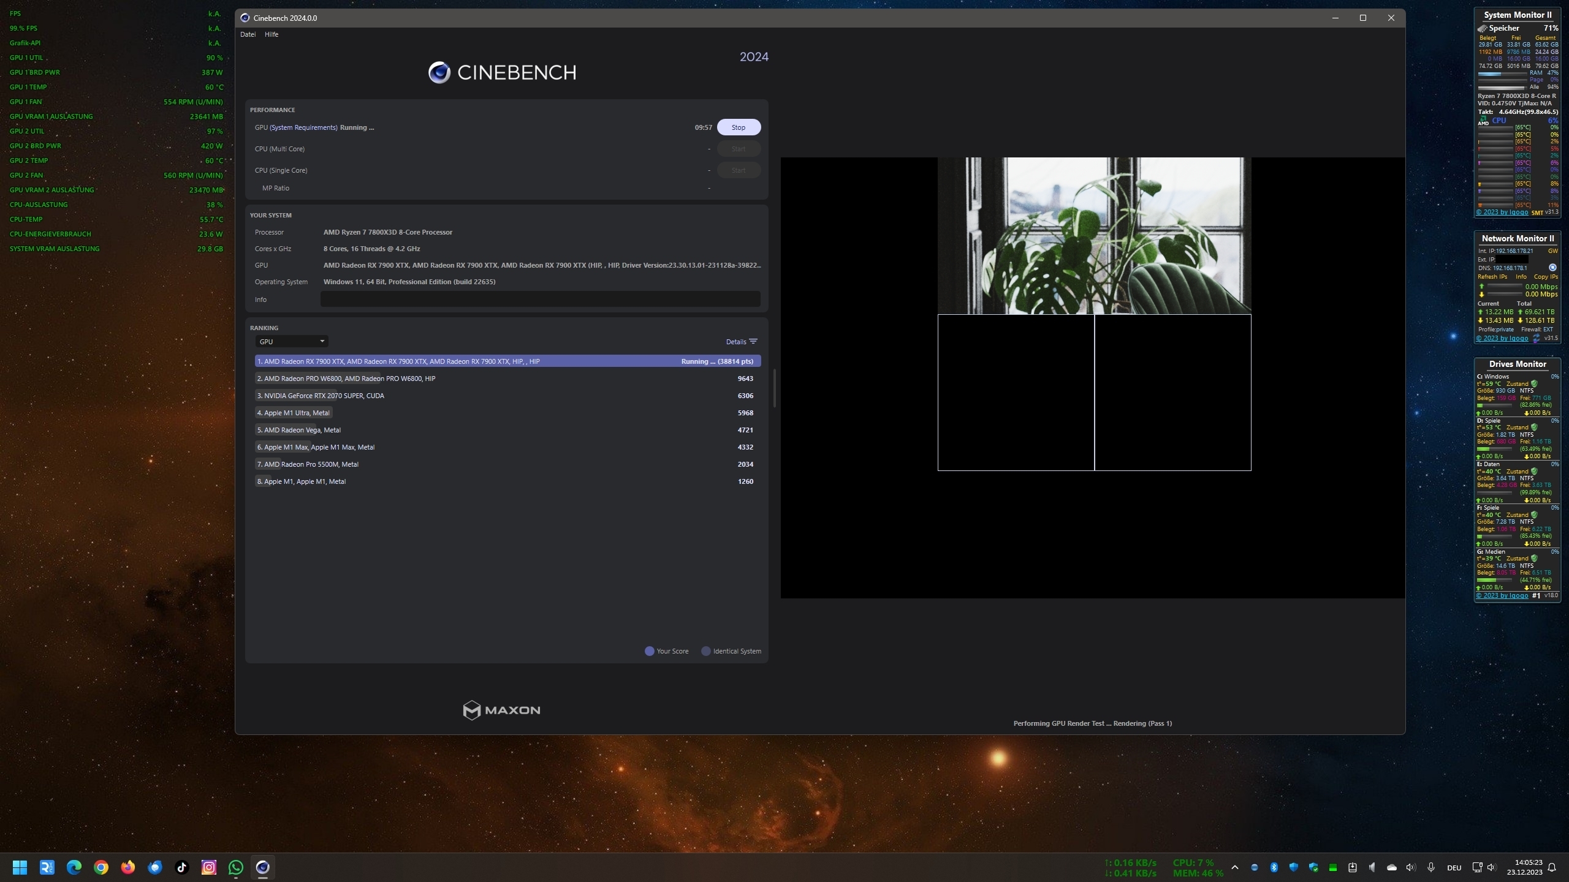Open Firefox from the taskbar

pyautogui.click(x=127, y=867)
